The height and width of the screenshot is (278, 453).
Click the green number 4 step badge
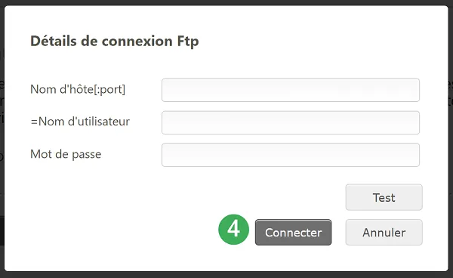point(233,229)
